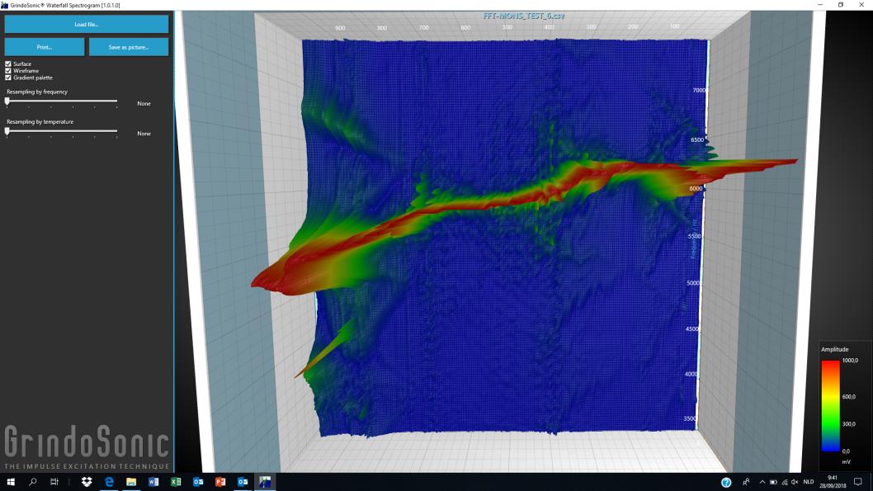Viewport: 873px width, 491px height.
Task: Open Dropbox from the taskbar
Action: click(x=87, y=482)
